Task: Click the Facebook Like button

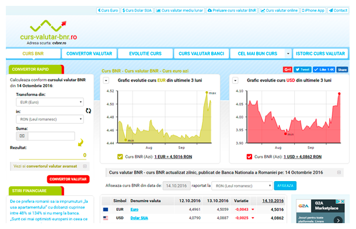Action: point(324,70)
